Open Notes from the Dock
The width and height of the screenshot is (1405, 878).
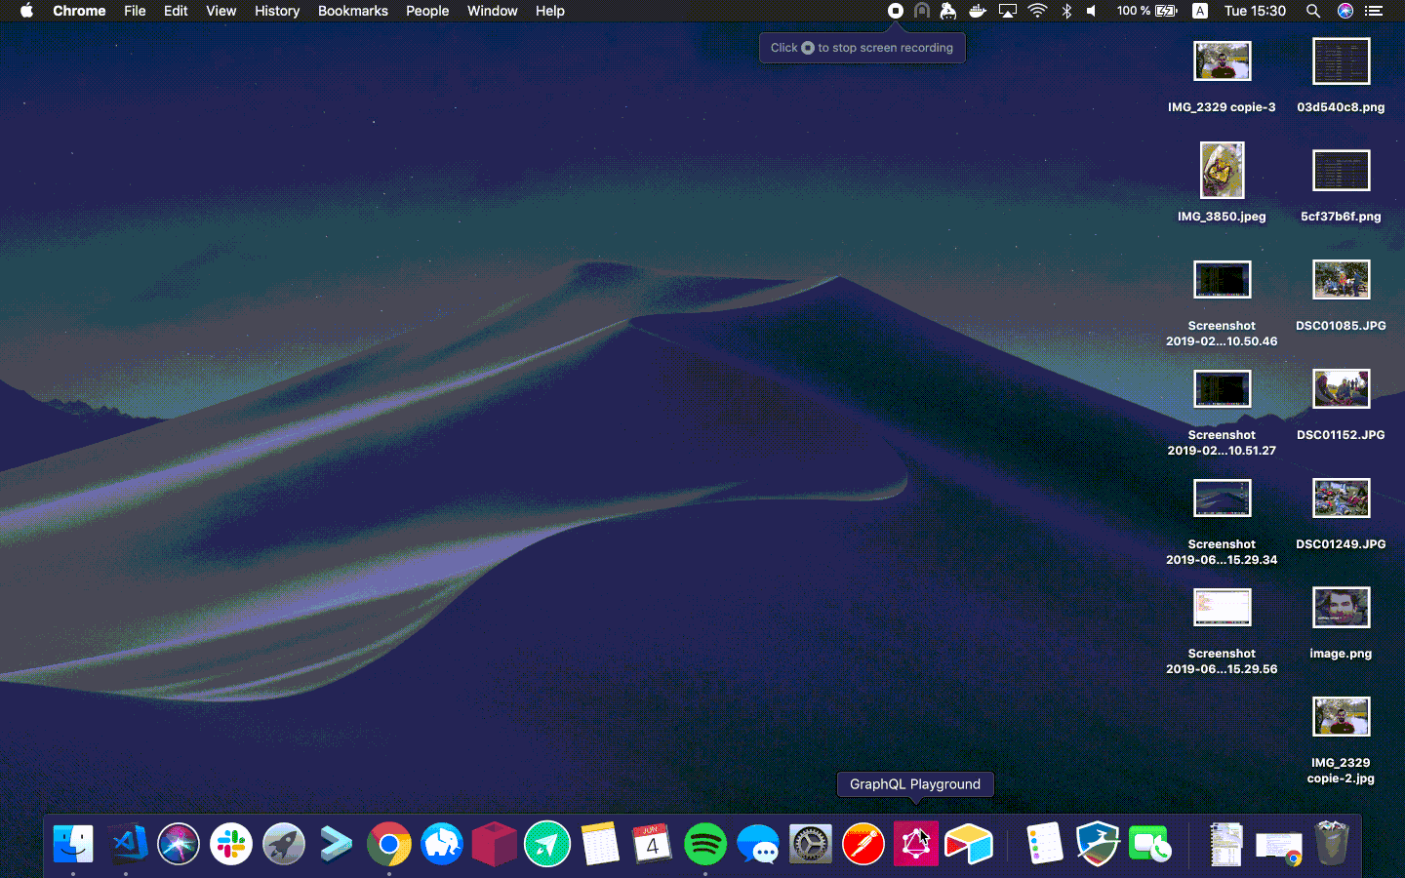[600, 844]
